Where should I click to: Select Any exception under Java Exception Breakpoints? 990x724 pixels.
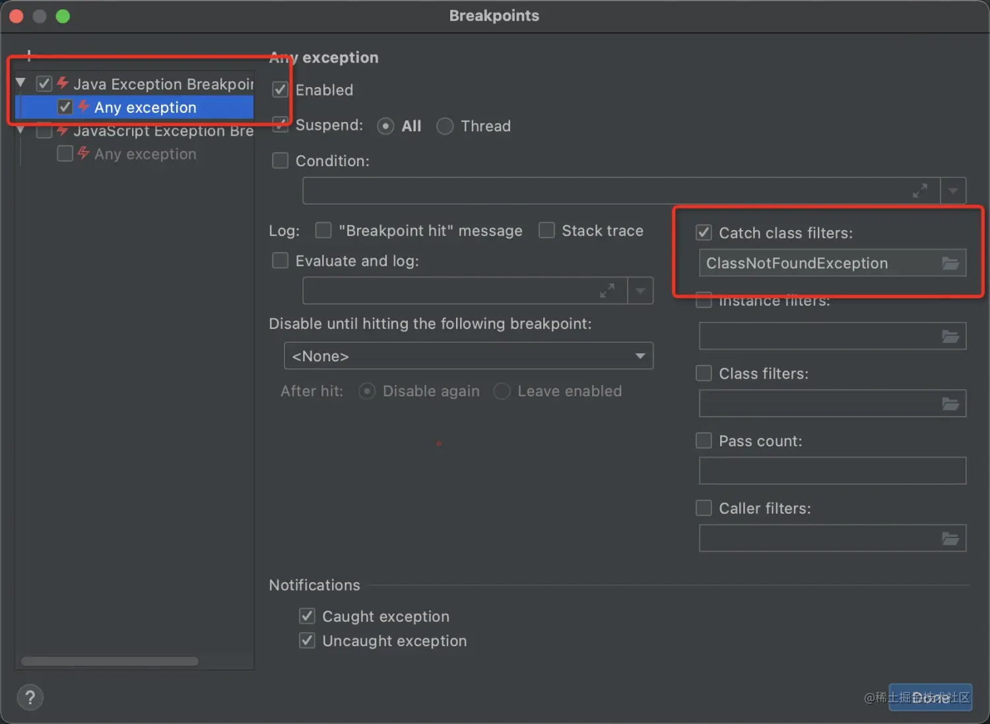135,107
